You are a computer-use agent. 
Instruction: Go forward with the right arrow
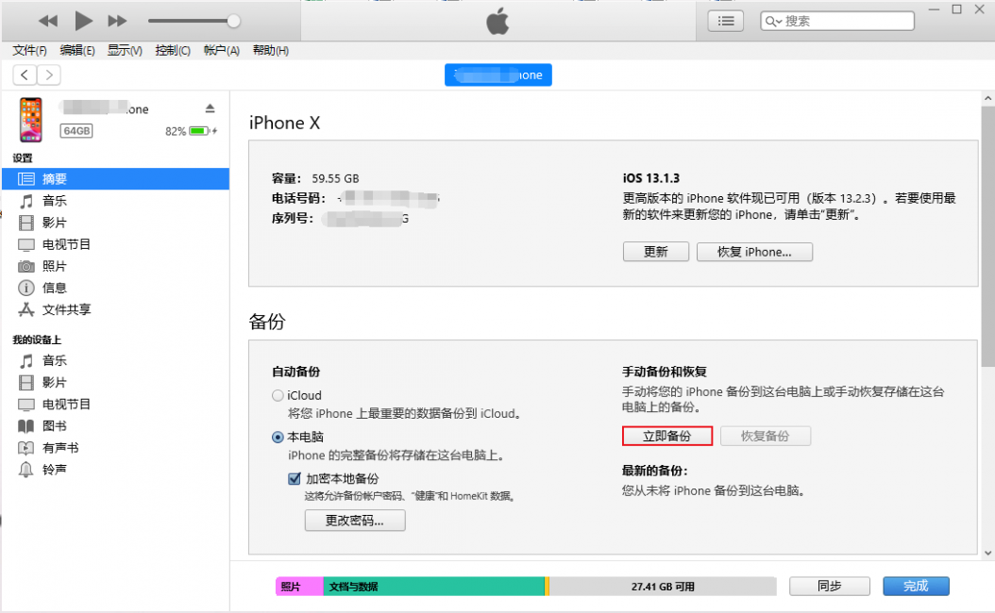coord(49,75)
